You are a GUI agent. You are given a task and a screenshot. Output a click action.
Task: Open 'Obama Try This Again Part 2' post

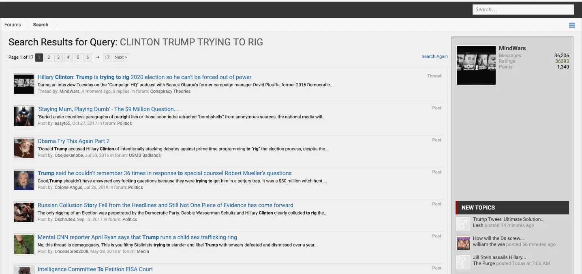(74, 141)
